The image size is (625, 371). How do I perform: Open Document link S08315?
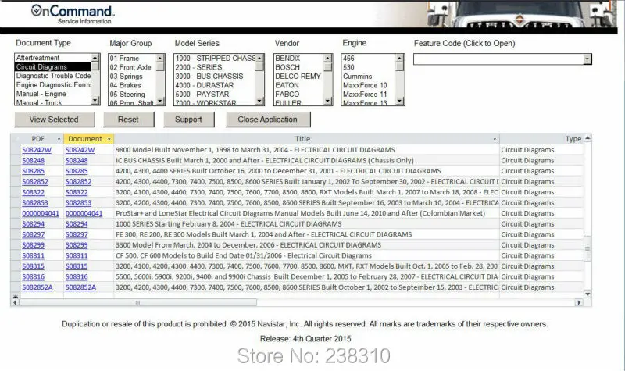[77, 266]
